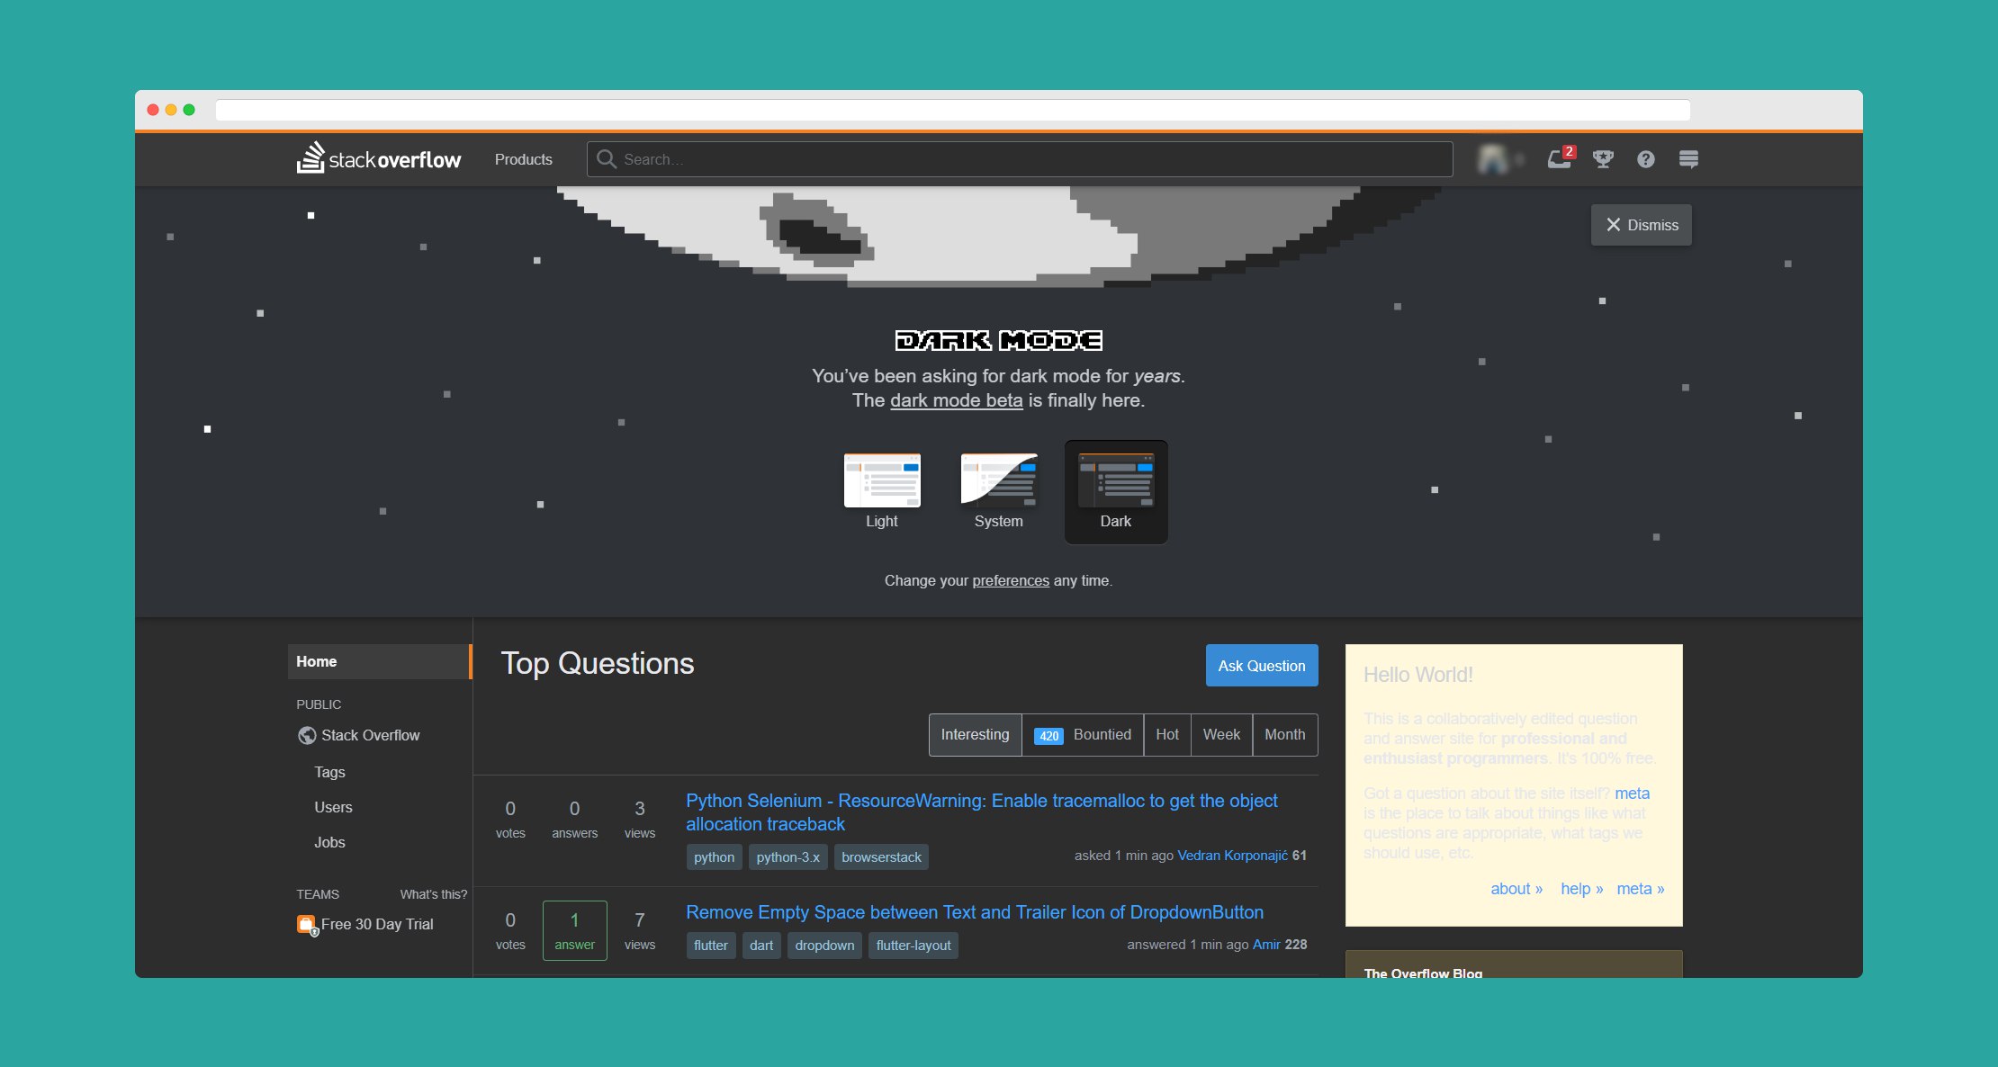The image size is (1998, 1067).
Task: Open Amir user profile
Action: [x=1266, y=945]
